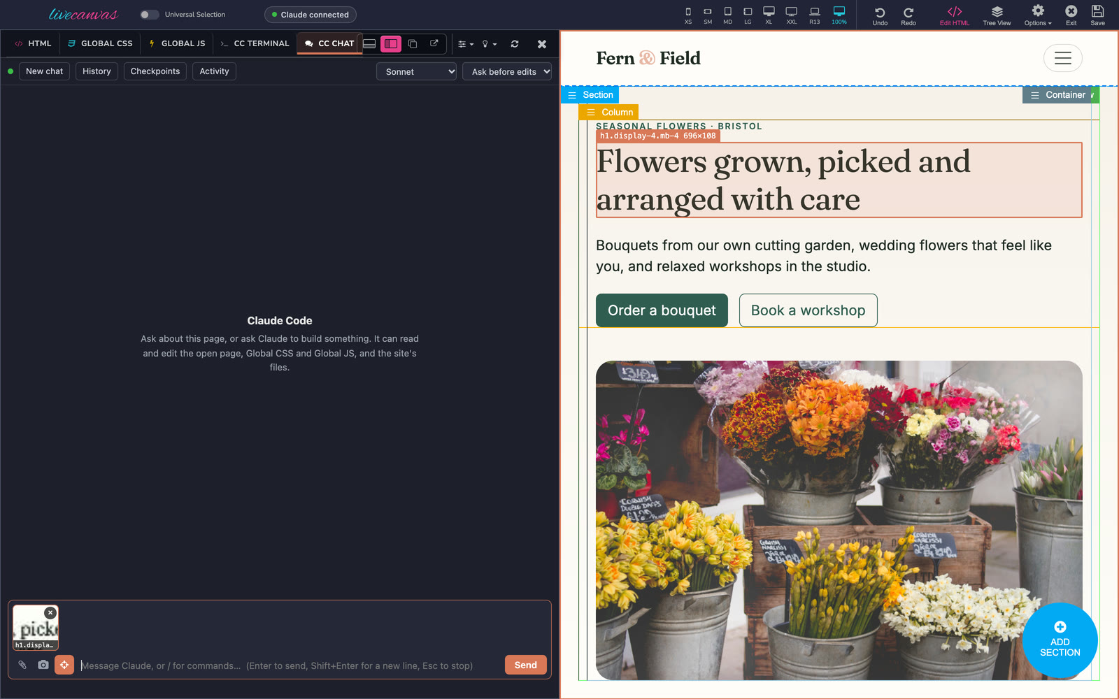Activate the element picker target icon
Viewport: 1119px width, 699px height.
click(64, 665)
